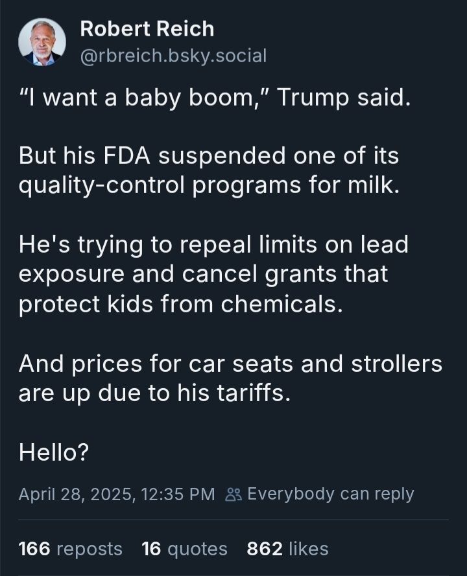
Task: Click the 12:35 PM time text
Action: click(177, 494)
